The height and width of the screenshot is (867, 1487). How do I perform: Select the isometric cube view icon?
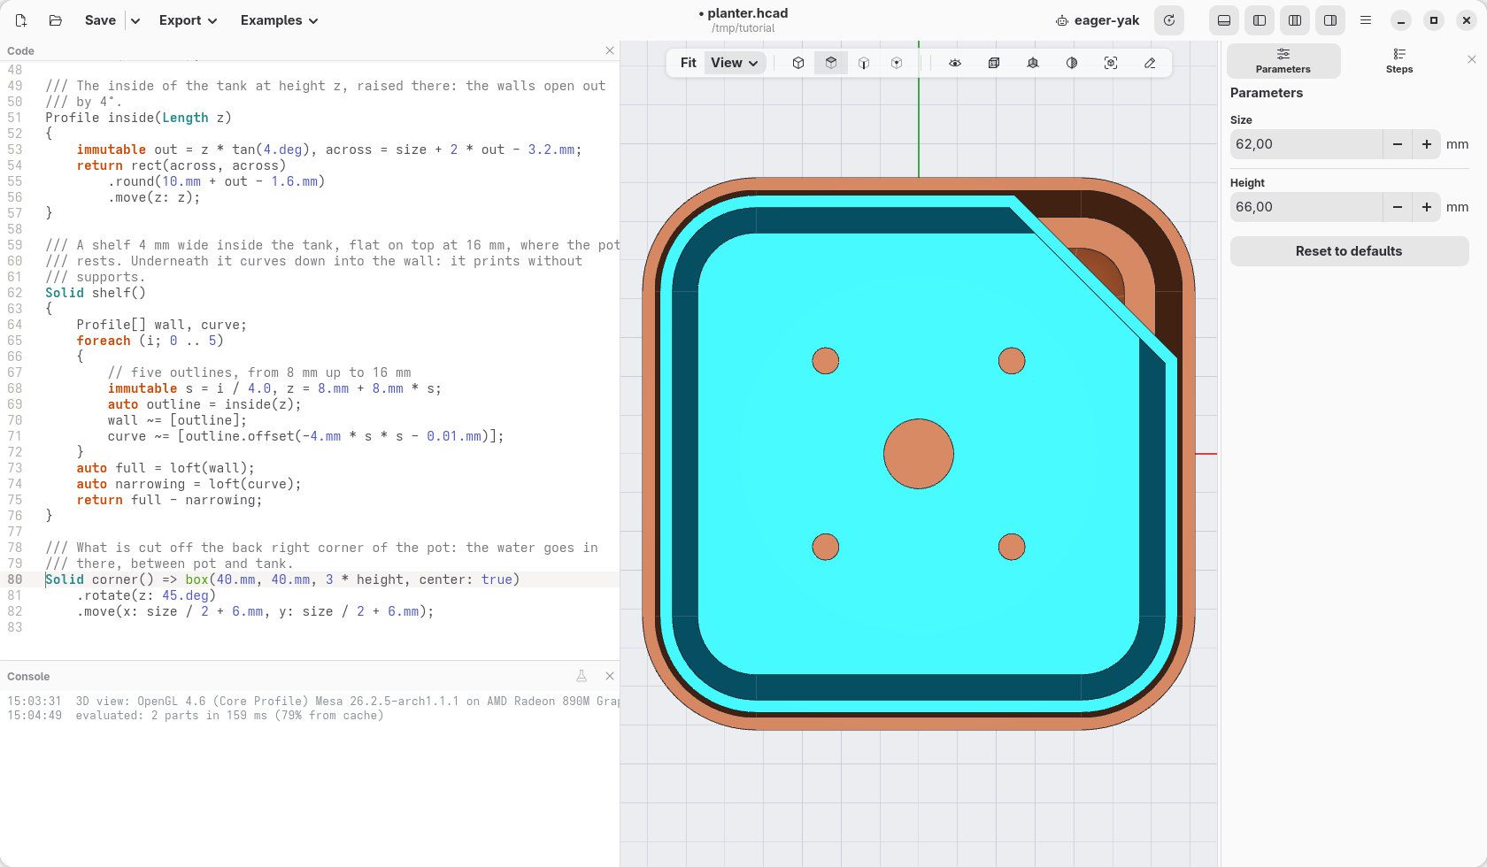click(x=798, y=63)
